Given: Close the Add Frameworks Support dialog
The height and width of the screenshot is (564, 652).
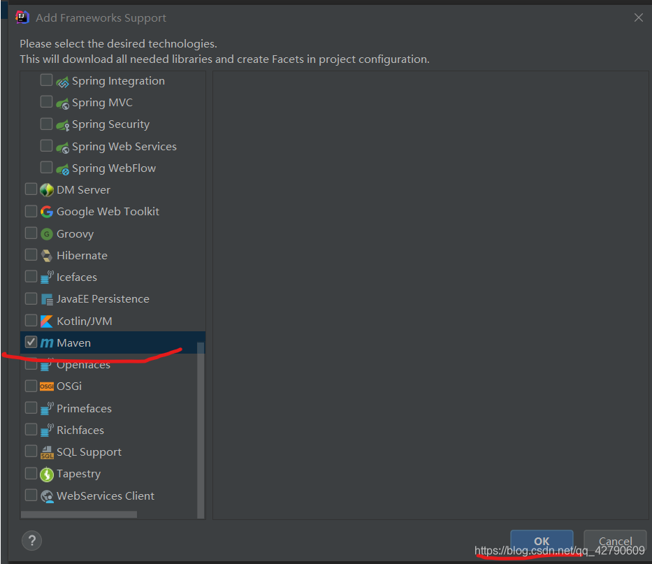Looking at the screenshot, I should click(x=638, y=17).
